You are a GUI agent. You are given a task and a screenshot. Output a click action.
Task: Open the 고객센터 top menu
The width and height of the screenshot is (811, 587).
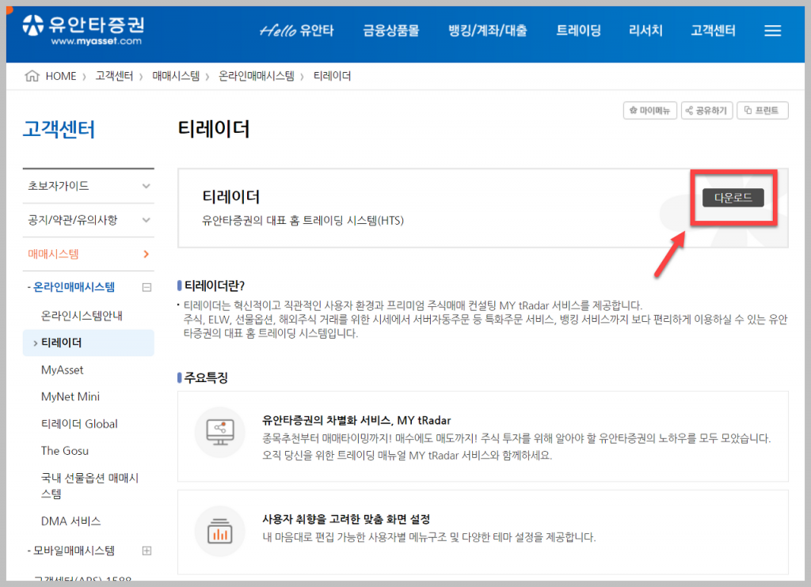713,31
